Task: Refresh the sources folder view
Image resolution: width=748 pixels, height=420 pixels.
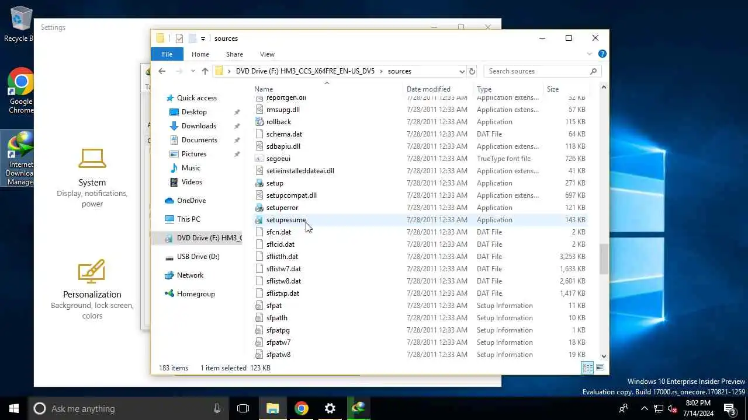Action: (x=472, y=71)
